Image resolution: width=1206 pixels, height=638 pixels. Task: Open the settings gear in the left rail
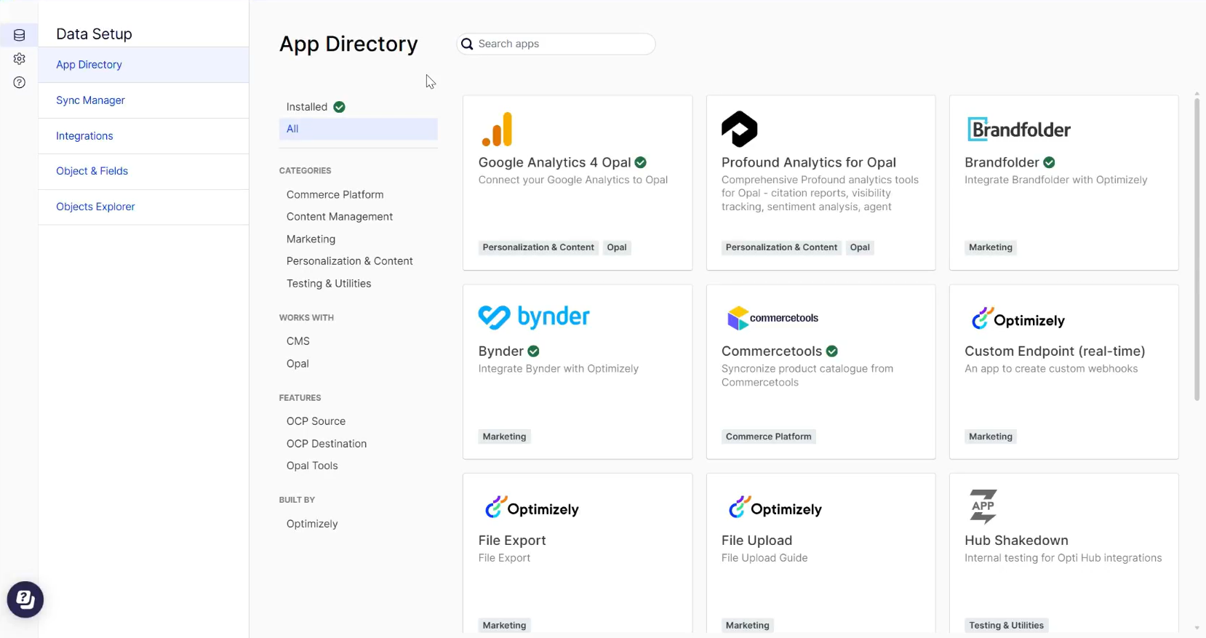tap(20, 59)
